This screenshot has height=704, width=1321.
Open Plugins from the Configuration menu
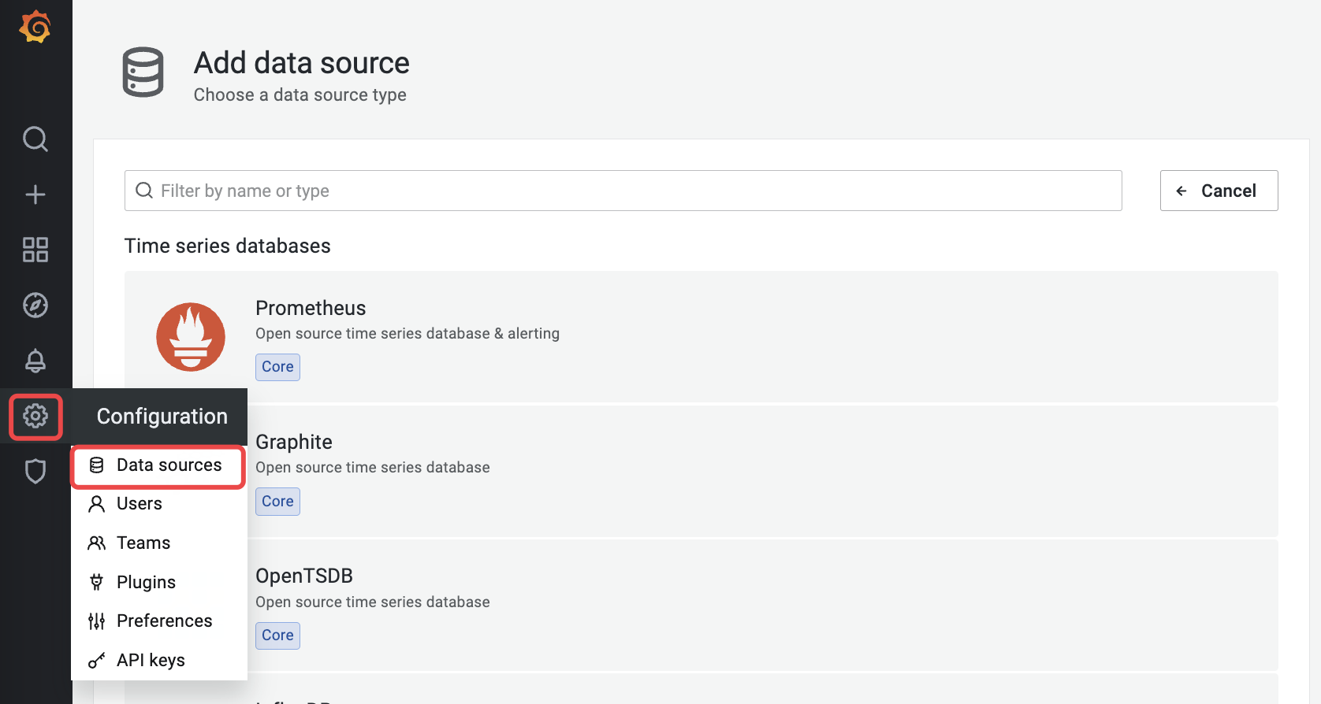click(x=146, y=582)
